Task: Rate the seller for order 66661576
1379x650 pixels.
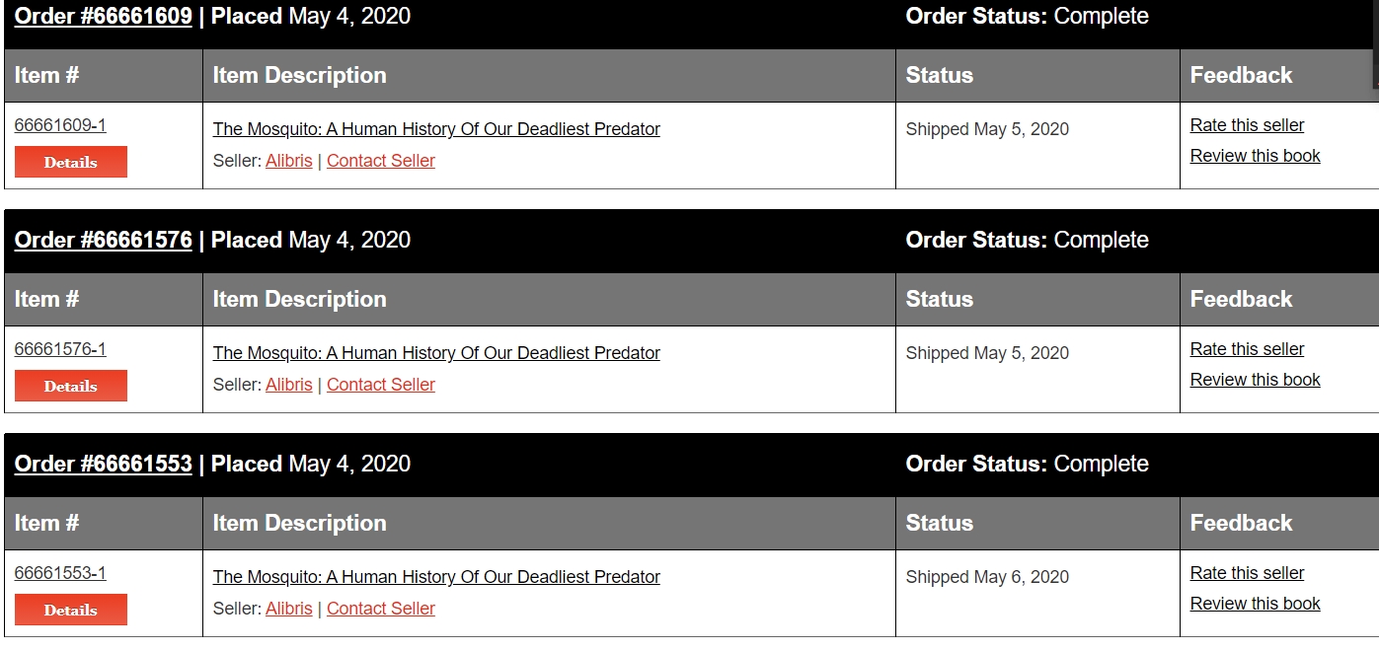Action: point(1247,348)
